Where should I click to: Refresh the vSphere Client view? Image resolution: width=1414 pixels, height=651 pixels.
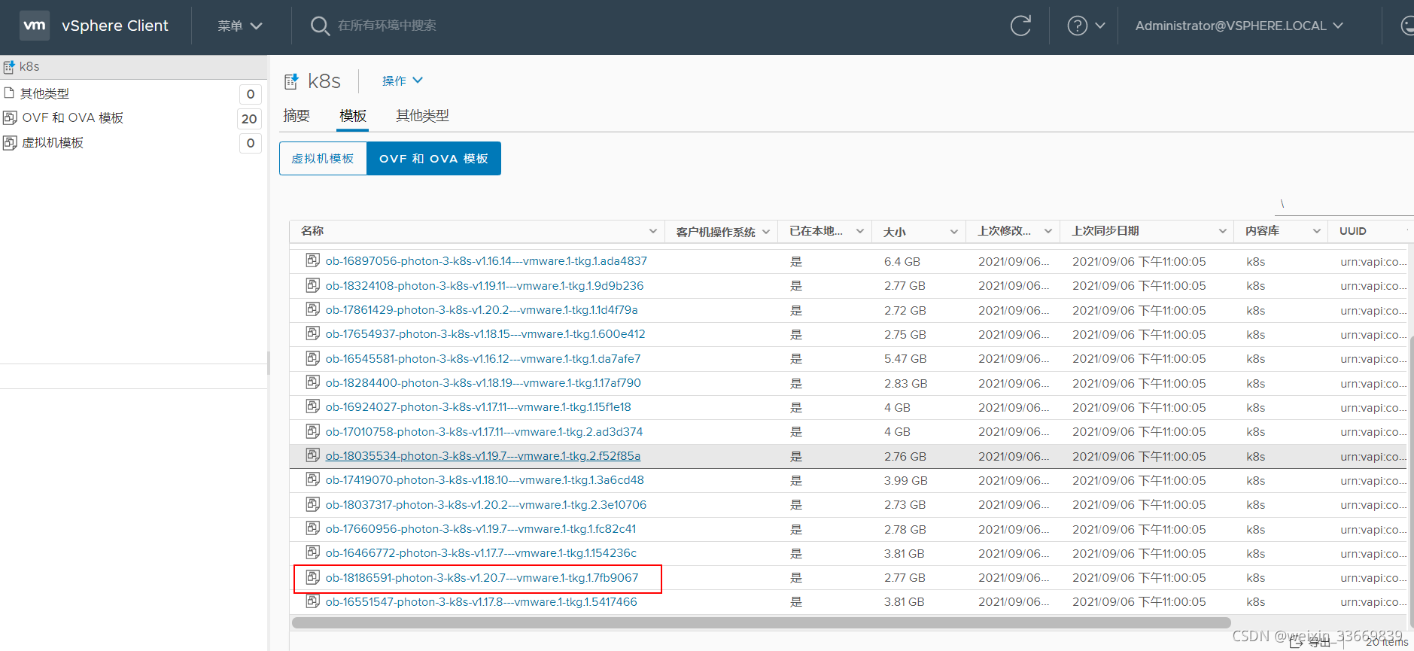point(1020,26)
